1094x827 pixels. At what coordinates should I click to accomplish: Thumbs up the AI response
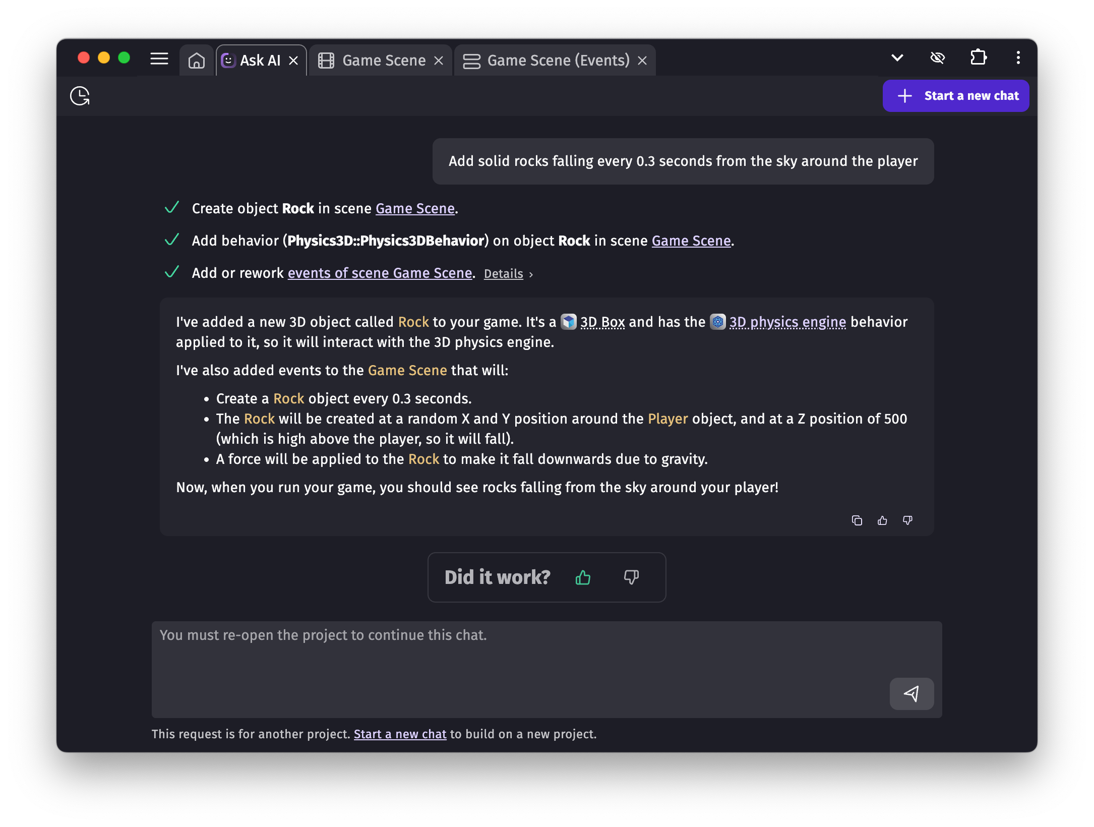click(x=882, y=520)
